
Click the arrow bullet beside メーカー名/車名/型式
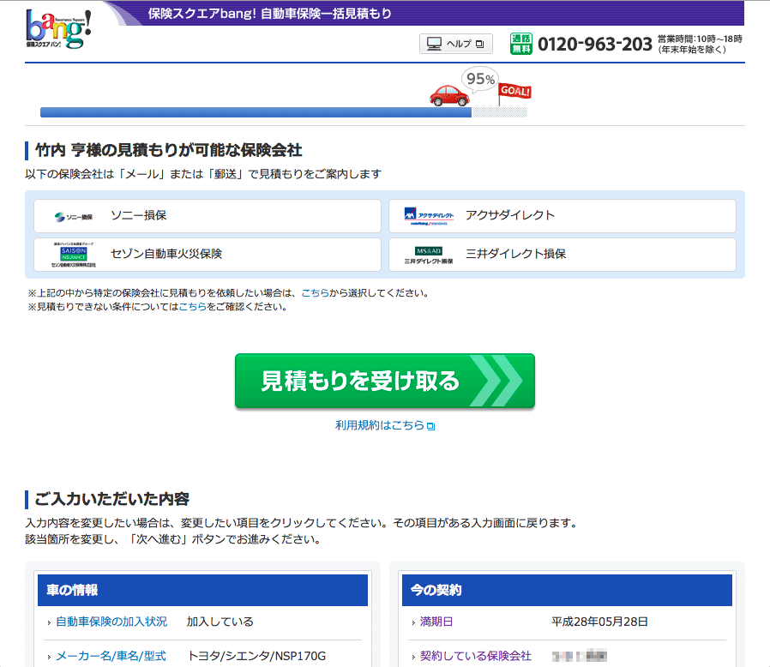[x=49, y=658]
